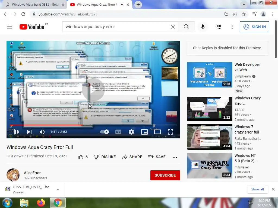Viewport: 278px width, 208px height.
Task: Switch to theater mode
Action: click(x=157, y=132)
